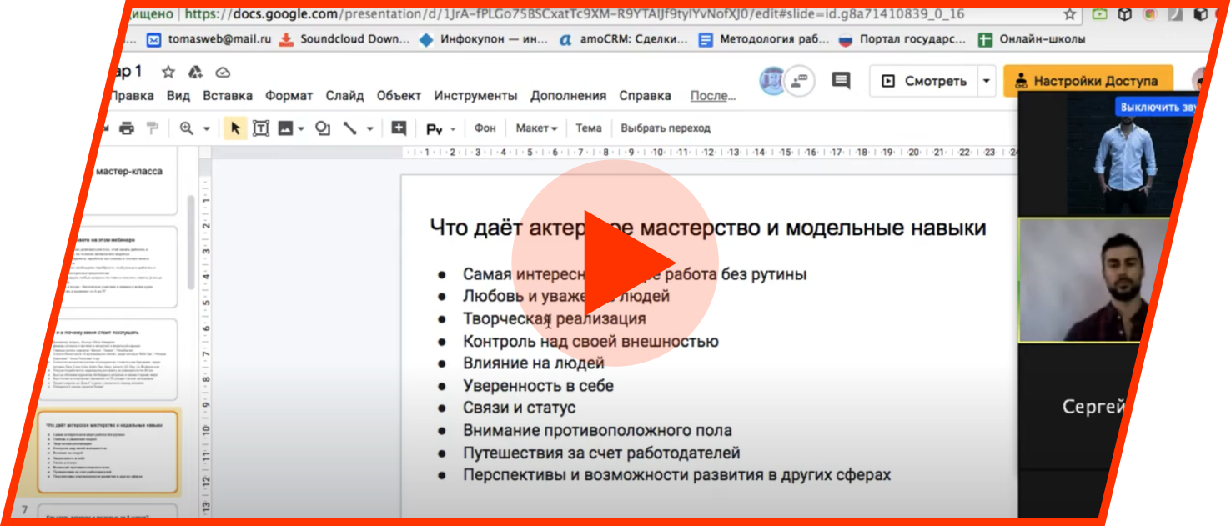
Task: Bookmark page with address bar star
Action: (x=1070, y=14)
